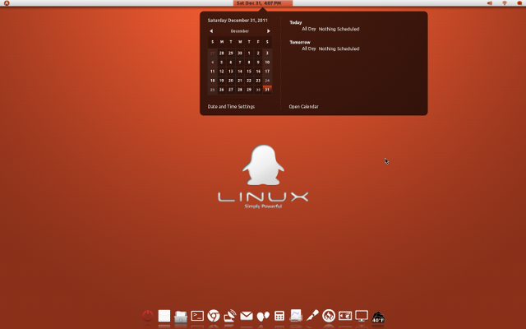Go to next month with the right arrow
This screenshot has width=526, height=329.
pyautogui.click(x=269, y=31)
